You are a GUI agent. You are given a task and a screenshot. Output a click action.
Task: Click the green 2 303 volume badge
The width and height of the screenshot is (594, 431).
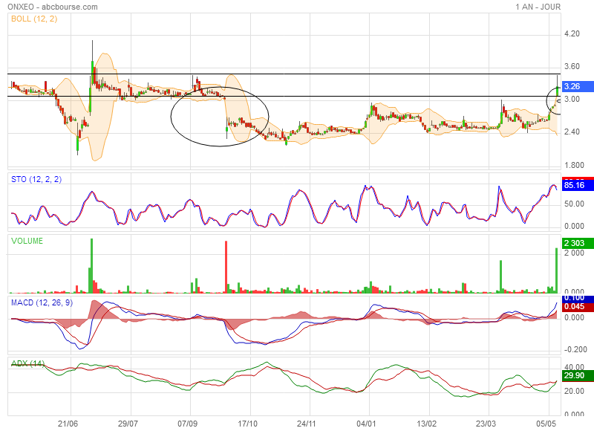[x=575, y=244]
